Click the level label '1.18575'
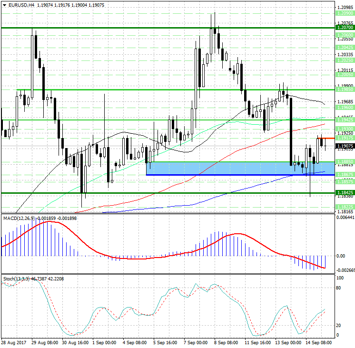 tap(345, 182)
